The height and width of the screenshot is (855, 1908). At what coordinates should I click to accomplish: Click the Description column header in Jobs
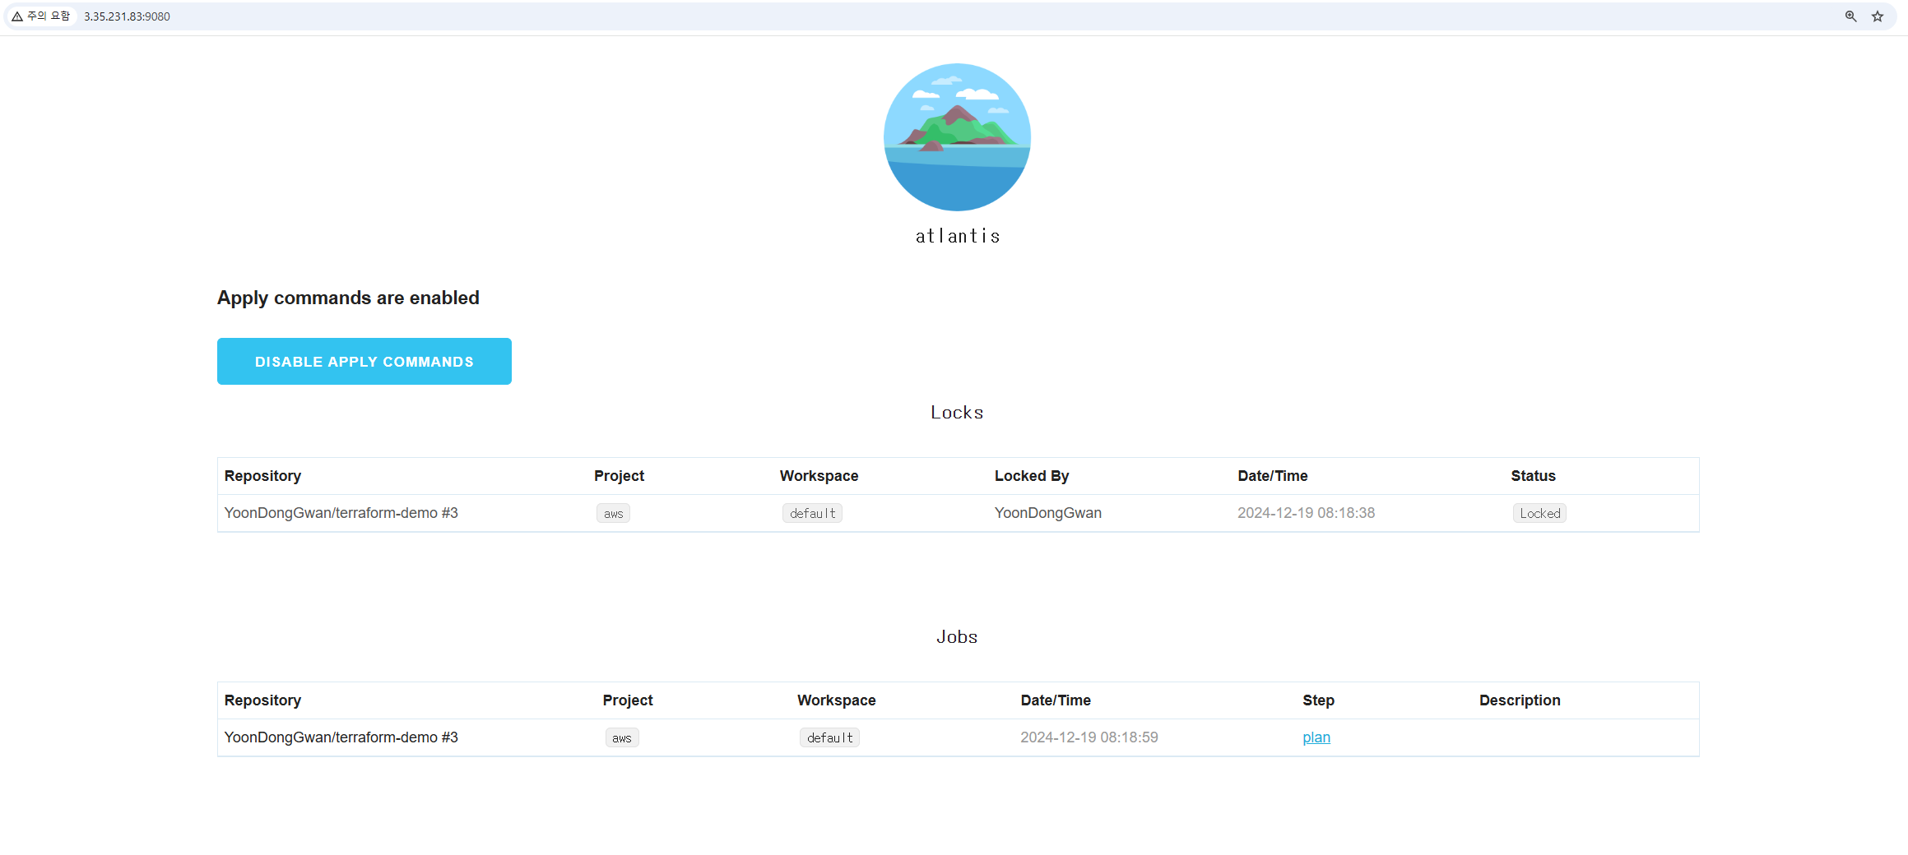click(x=1520, y=700)
